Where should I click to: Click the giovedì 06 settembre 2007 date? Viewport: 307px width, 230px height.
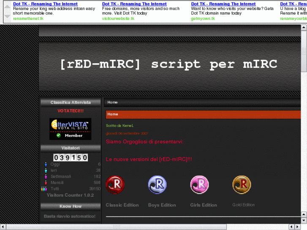[127, 133]
